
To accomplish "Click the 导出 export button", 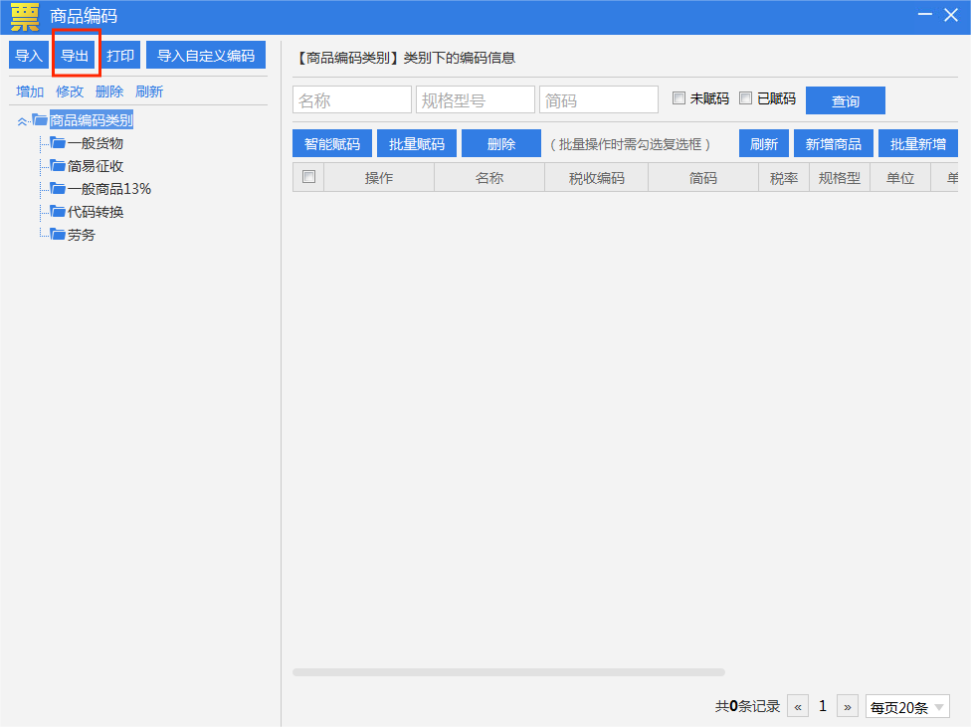I will click(x=75, y=55).
